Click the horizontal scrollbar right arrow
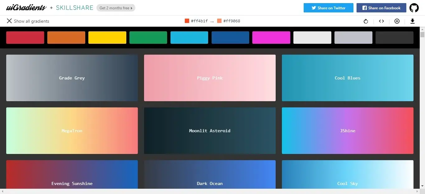Viewport: 425px width, 194px height. pos(417,191)
